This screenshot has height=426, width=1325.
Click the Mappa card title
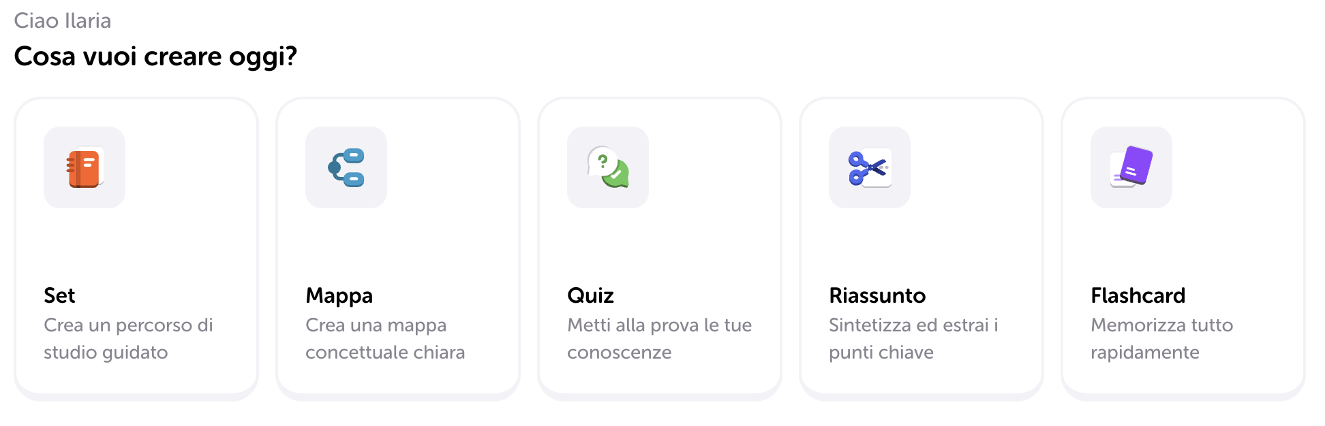(x=339, y=295)
